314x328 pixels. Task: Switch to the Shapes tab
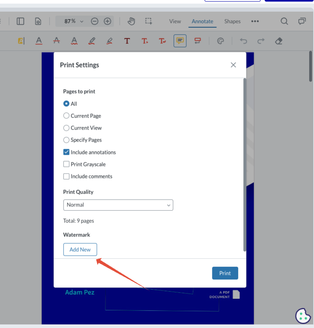(x=232, y=21)
